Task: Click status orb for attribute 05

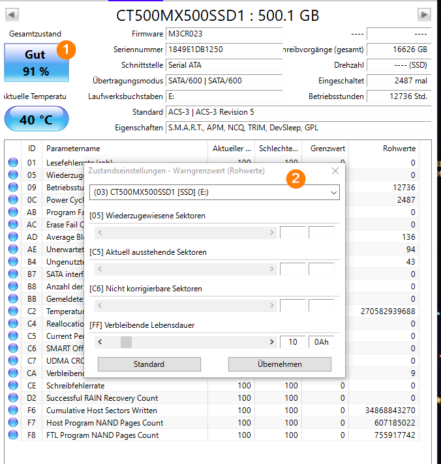Action: click(x=13, y=175)
